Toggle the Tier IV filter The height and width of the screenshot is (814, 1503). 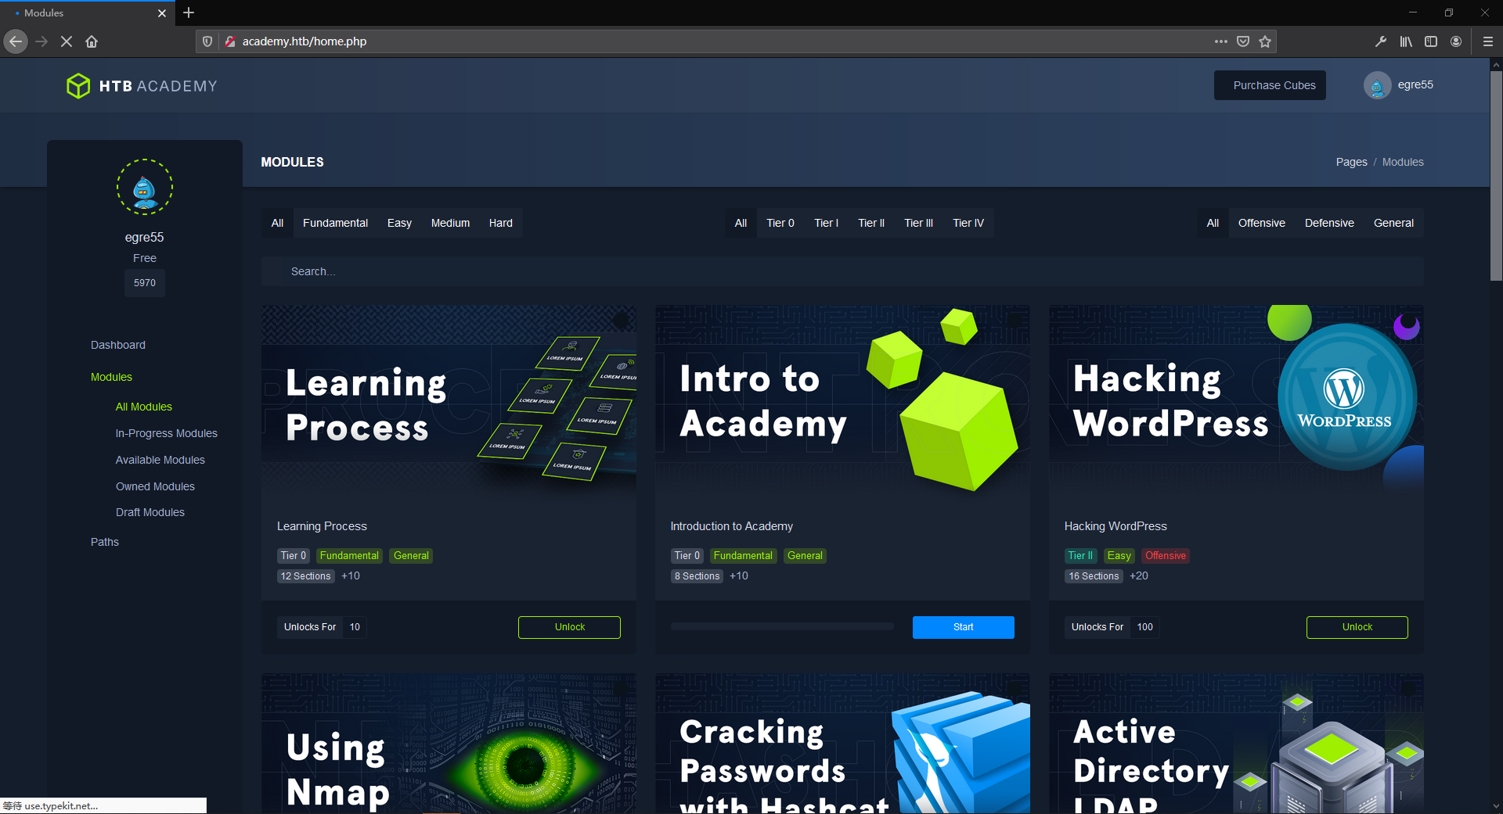click(968, 223)
